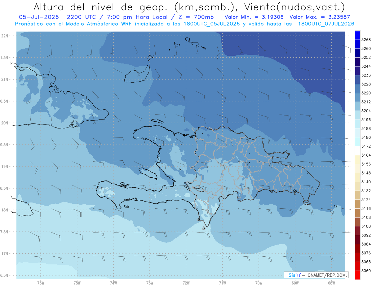The width and height of the screenshot is (372, 287).
Task: Click the latitude label "20N"
Action: click(5, 123)
